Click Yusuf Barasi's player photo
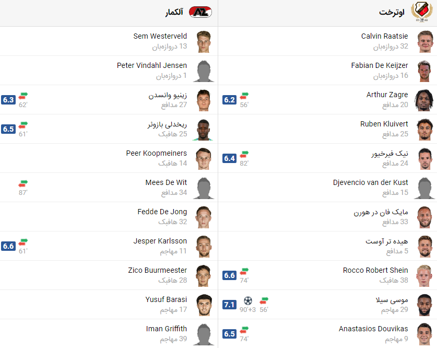 tap(204, 305)
